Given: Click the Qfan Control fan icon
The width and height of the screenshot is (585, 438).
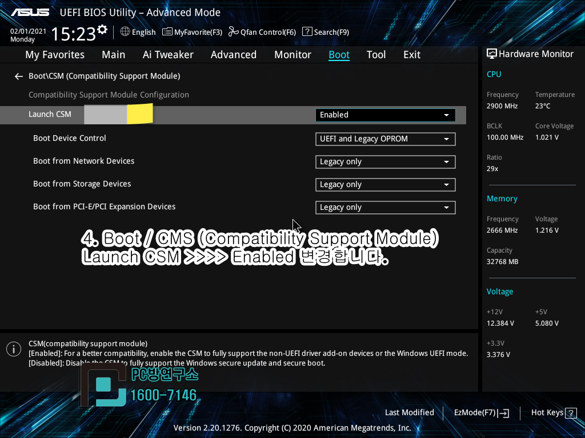Looking at the screenshot, I should (233, 32).
